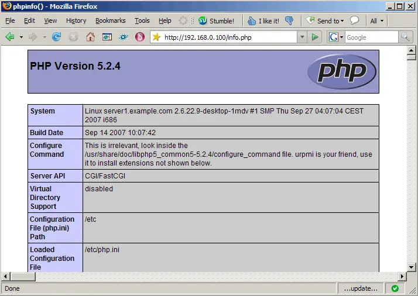Click the blue gear-shaped toolbar icon
The width and height of the screenshot is (418, 296).
coord(124,37)
